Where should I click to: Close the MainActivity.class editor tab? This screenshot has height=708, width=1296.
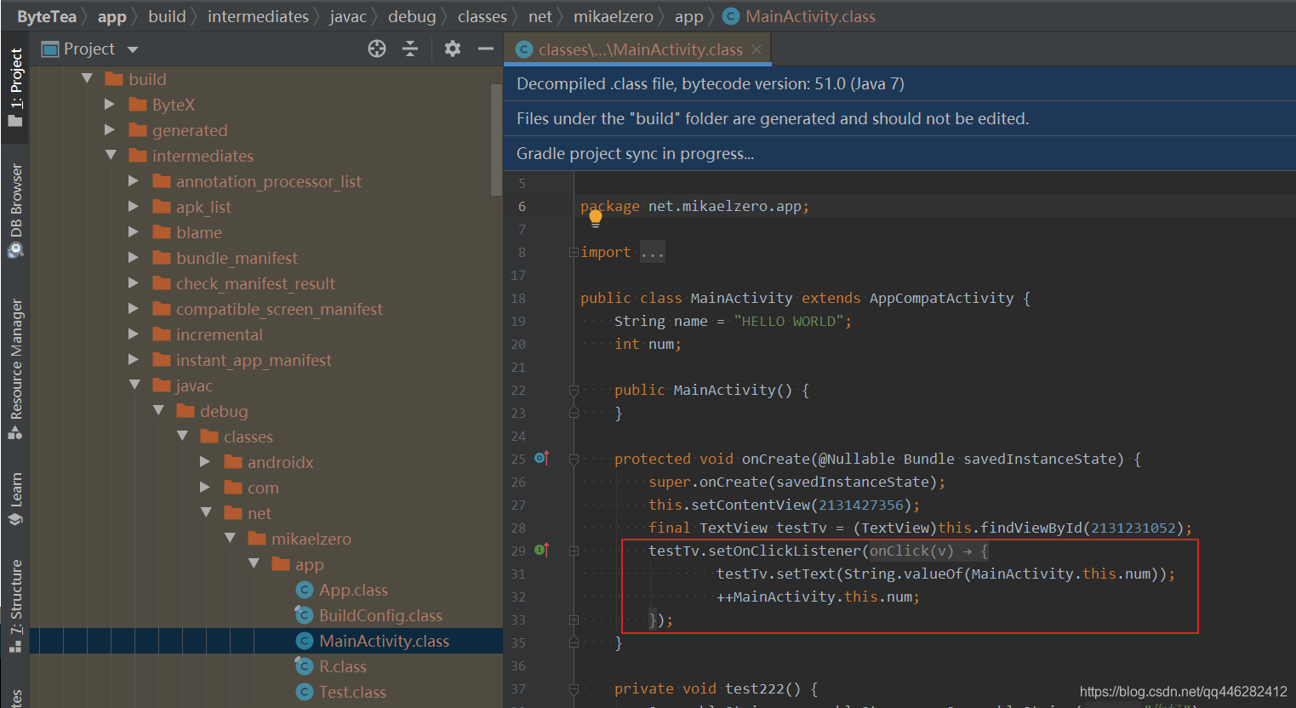756,49
